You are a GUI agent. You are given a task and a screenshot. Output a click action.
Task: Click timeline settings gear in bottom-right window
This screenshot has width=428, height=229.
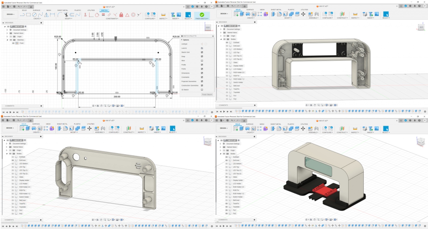pyautogui.click(x=425, y=226)
